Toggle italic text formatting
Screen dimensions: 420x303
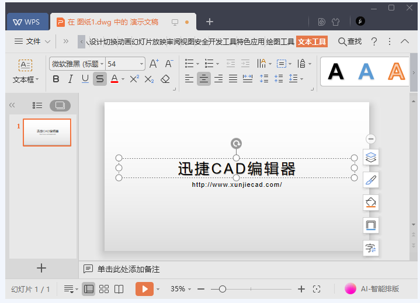point(71,79)
